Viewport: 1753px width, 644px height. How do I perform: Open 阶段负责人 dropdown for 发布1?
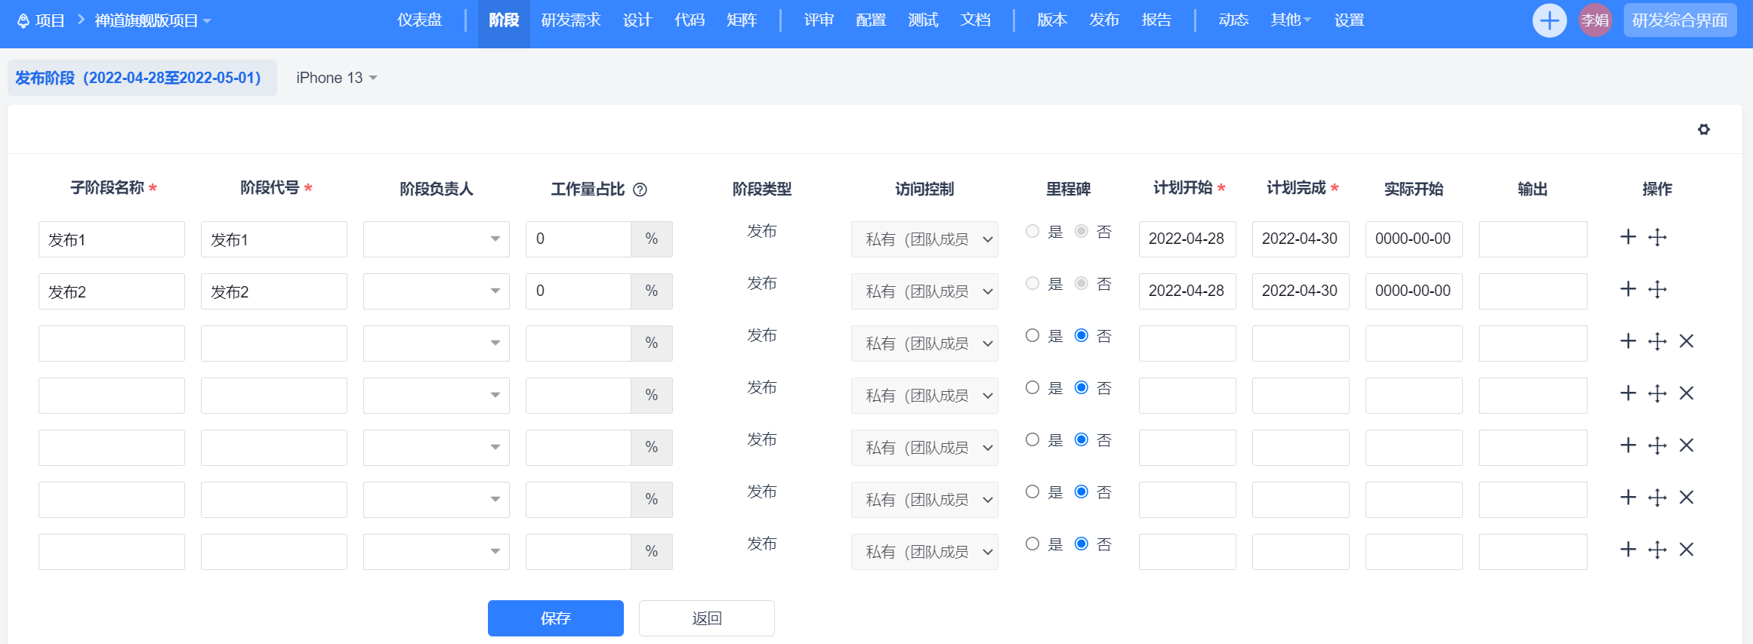(436, 239)
